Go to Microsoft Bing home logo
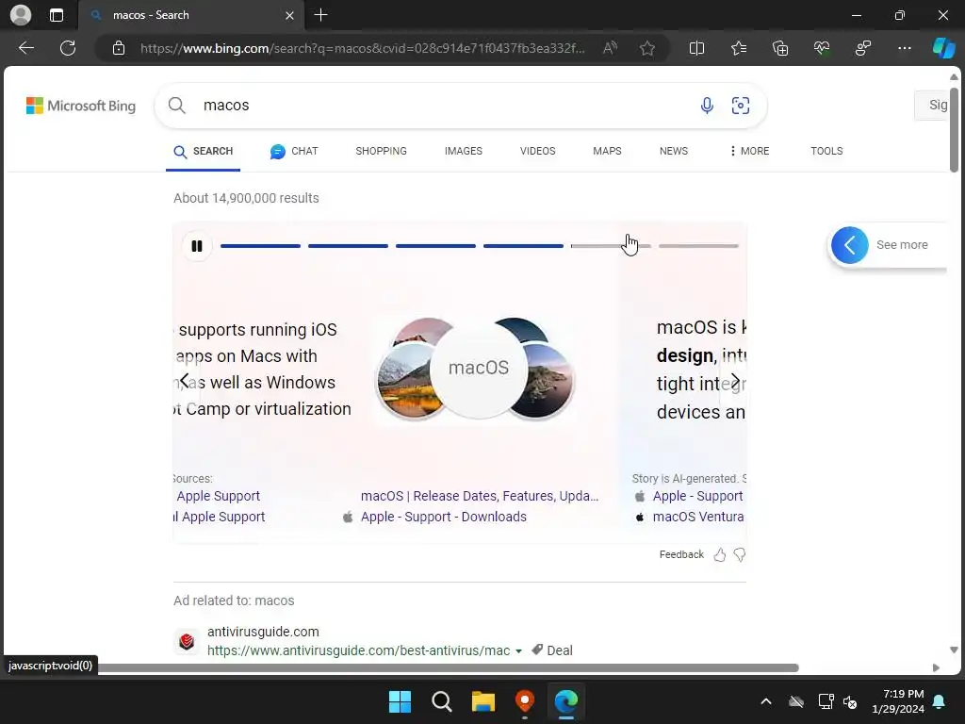Image resolution: width=965 pixels, height=724 pixels. (81, 106)
